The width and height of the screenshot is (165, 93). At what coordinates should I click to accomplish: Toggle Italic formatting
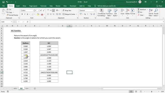pyautogui.click(x=25, y=14)
